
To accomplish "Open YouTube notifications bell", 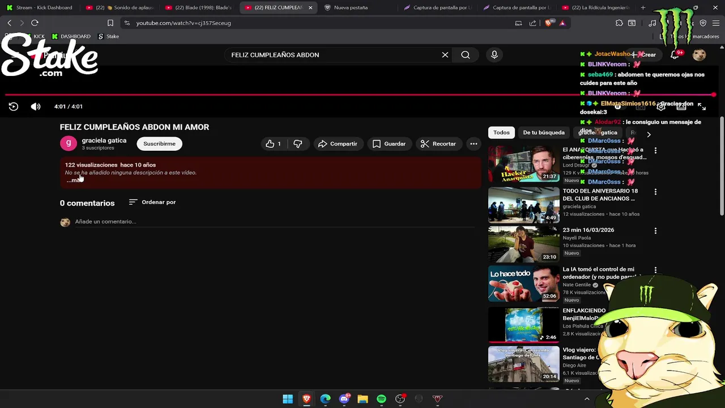I will click(x=675, y=55).
